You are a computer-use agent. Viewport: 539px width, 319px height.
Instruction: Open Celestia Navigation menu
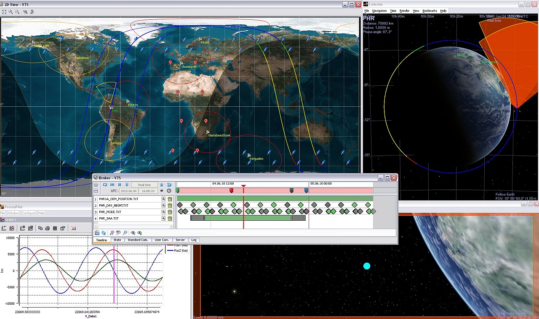[379, 11]
